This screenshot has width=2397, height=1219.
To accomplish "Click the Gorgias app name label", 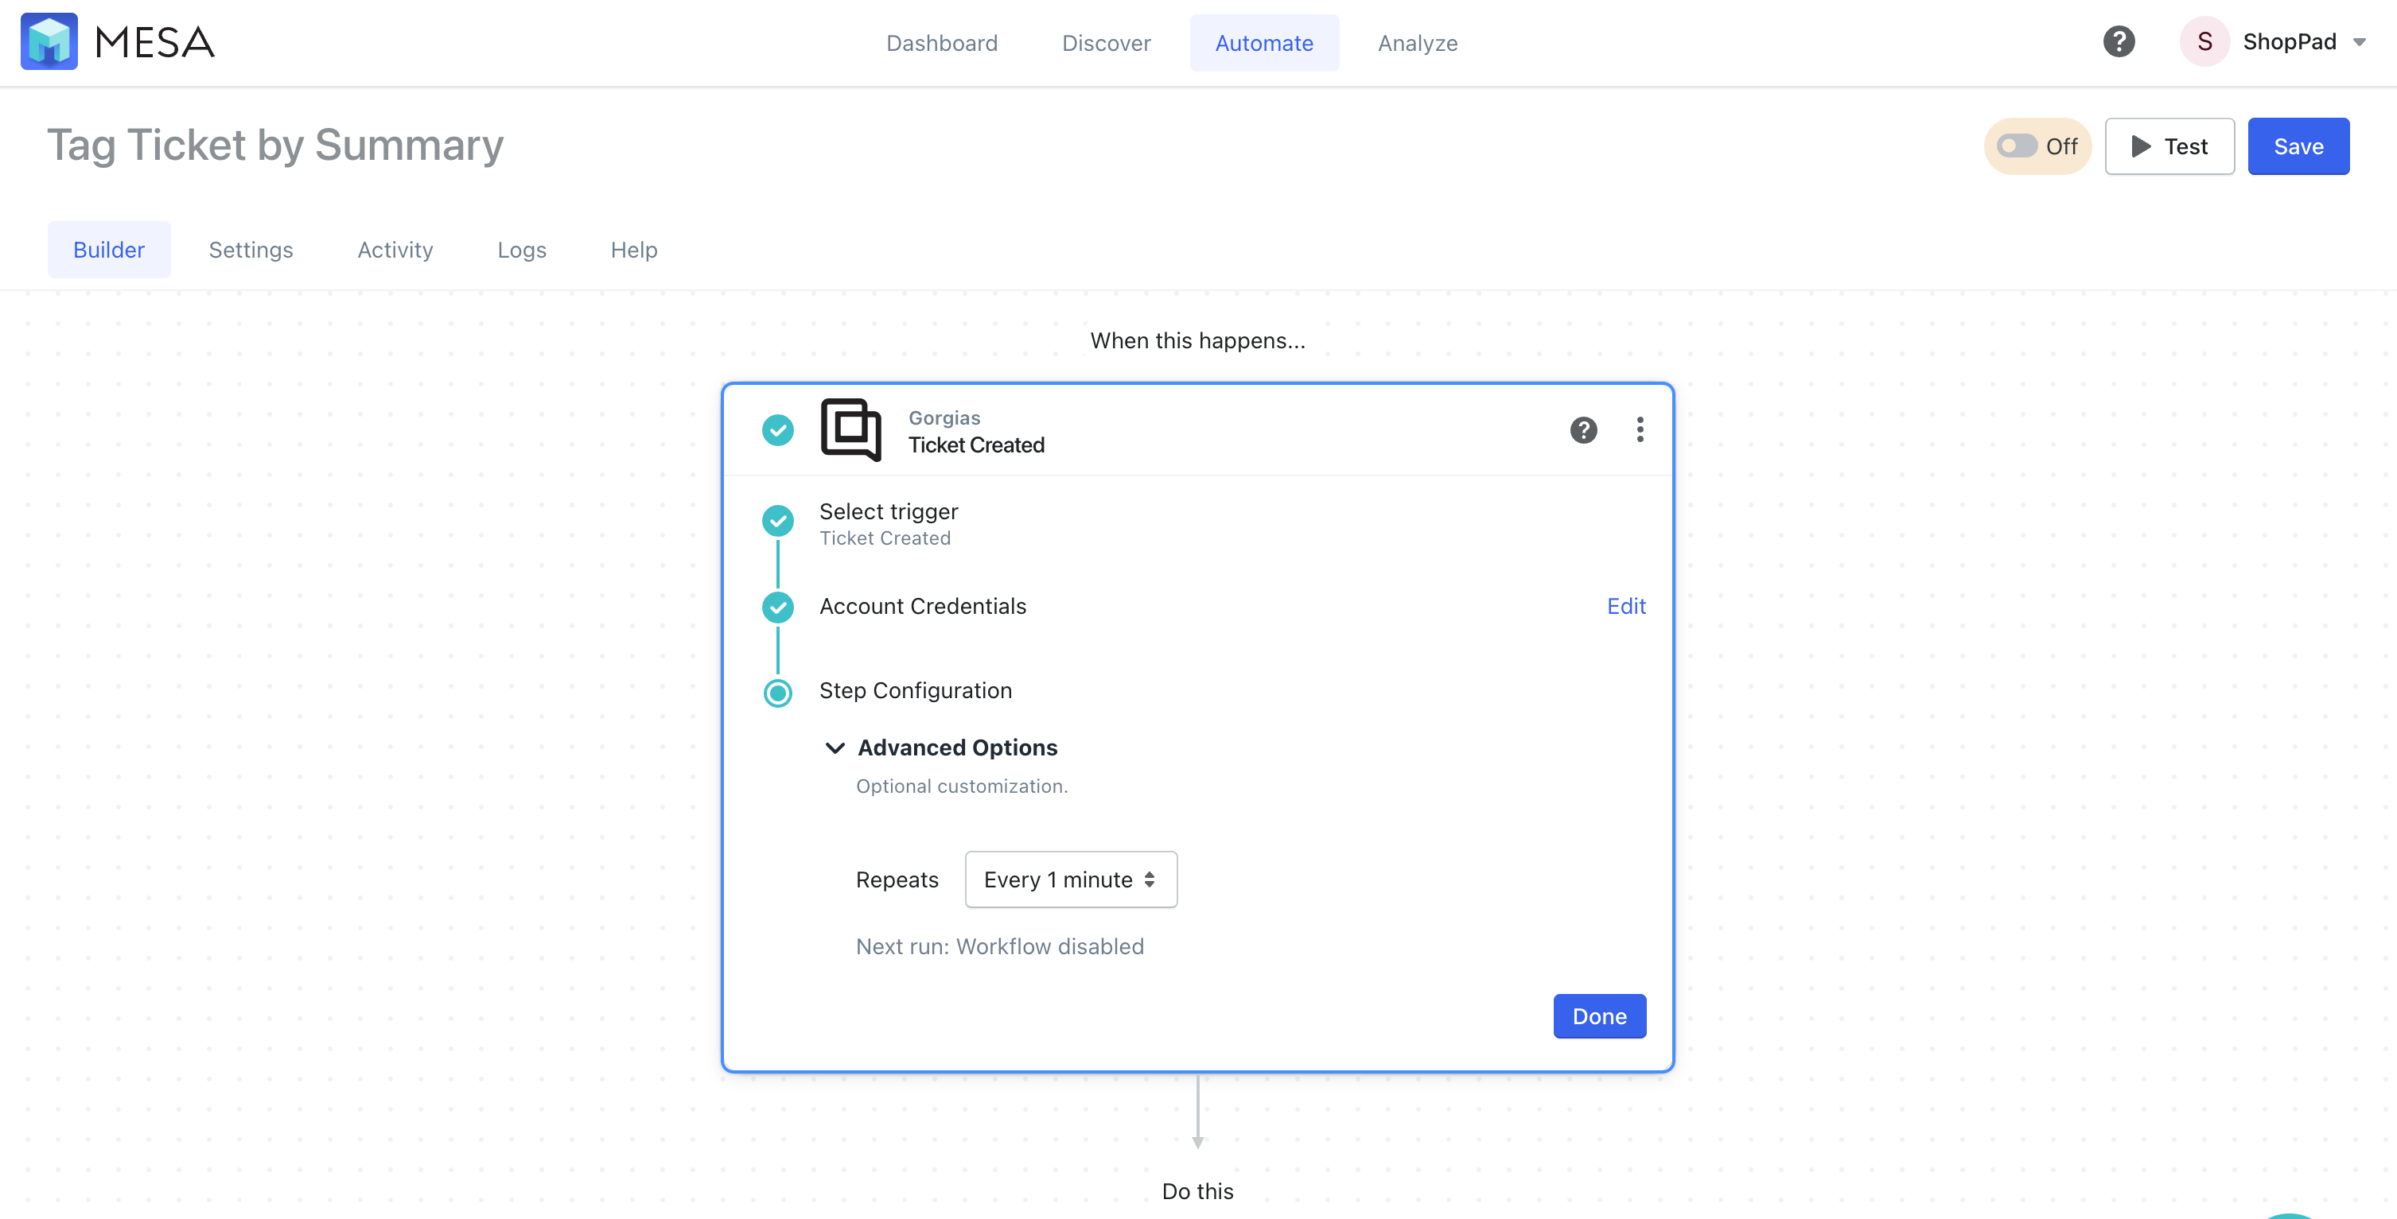I will pos(944,418).
